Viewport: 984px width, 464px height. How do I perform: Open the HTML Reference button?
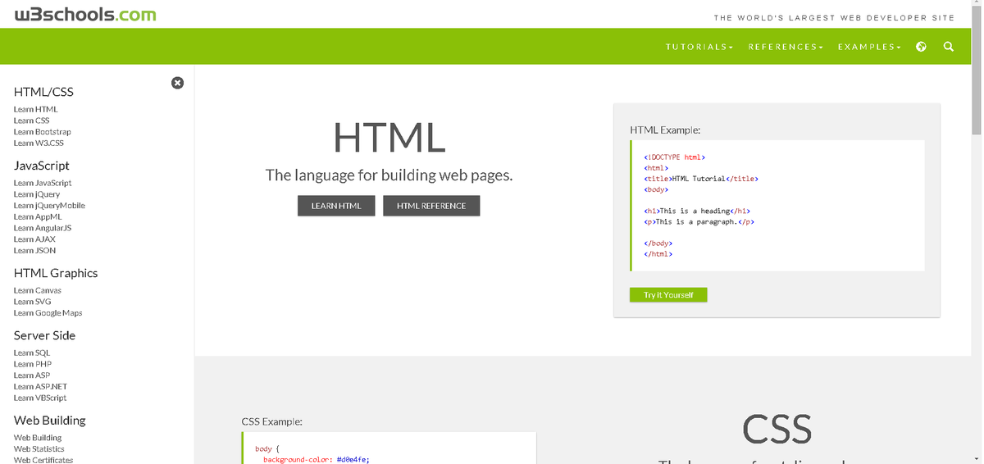point(431,206)
